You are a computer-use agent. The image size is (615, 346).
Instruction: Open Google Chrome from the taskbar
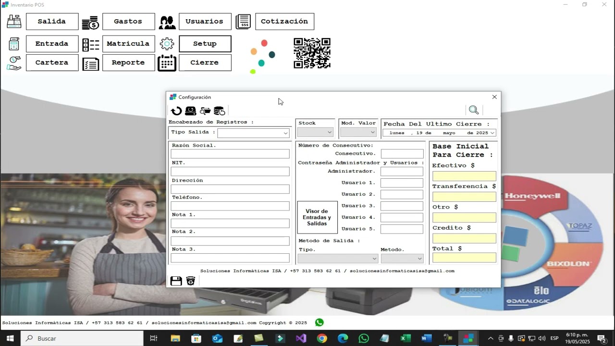pyautogui.click(x=322, y=338)
